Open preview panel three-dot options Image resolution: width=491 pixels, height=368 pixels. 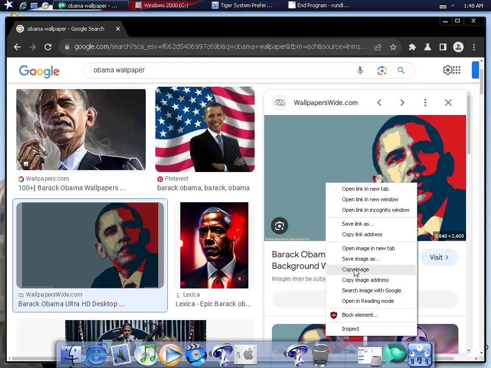(x=425, y=103)
